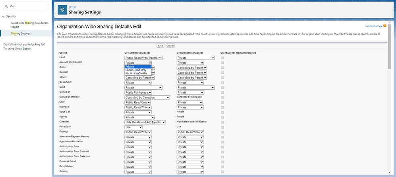Screen dimensions: 396x177
Task: Collapse the Security tree section
Action: (3, 17)
